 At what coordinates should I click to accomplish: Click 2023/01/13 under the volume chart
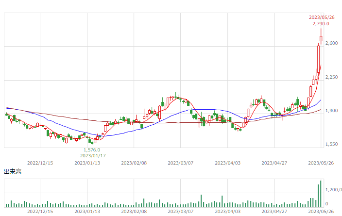[x=87, y=212]
